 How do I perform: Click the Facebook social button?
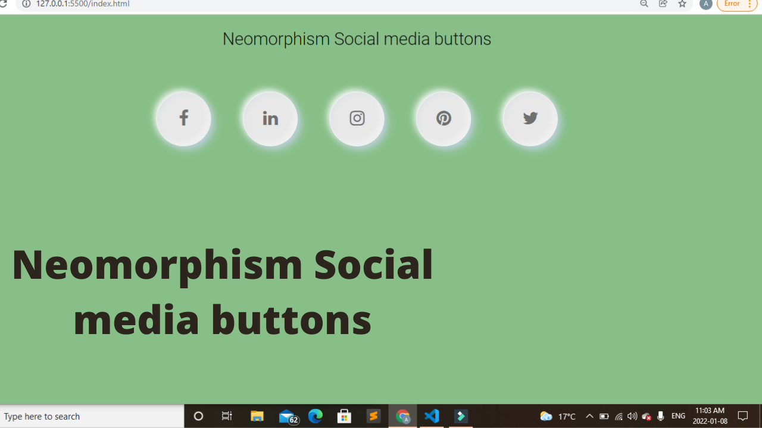point(184,119)
